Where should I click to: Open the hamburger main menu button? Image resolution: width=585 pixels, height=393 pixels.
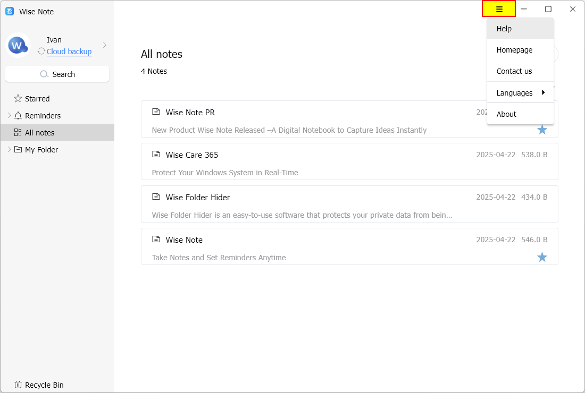[x=499, y=9]
